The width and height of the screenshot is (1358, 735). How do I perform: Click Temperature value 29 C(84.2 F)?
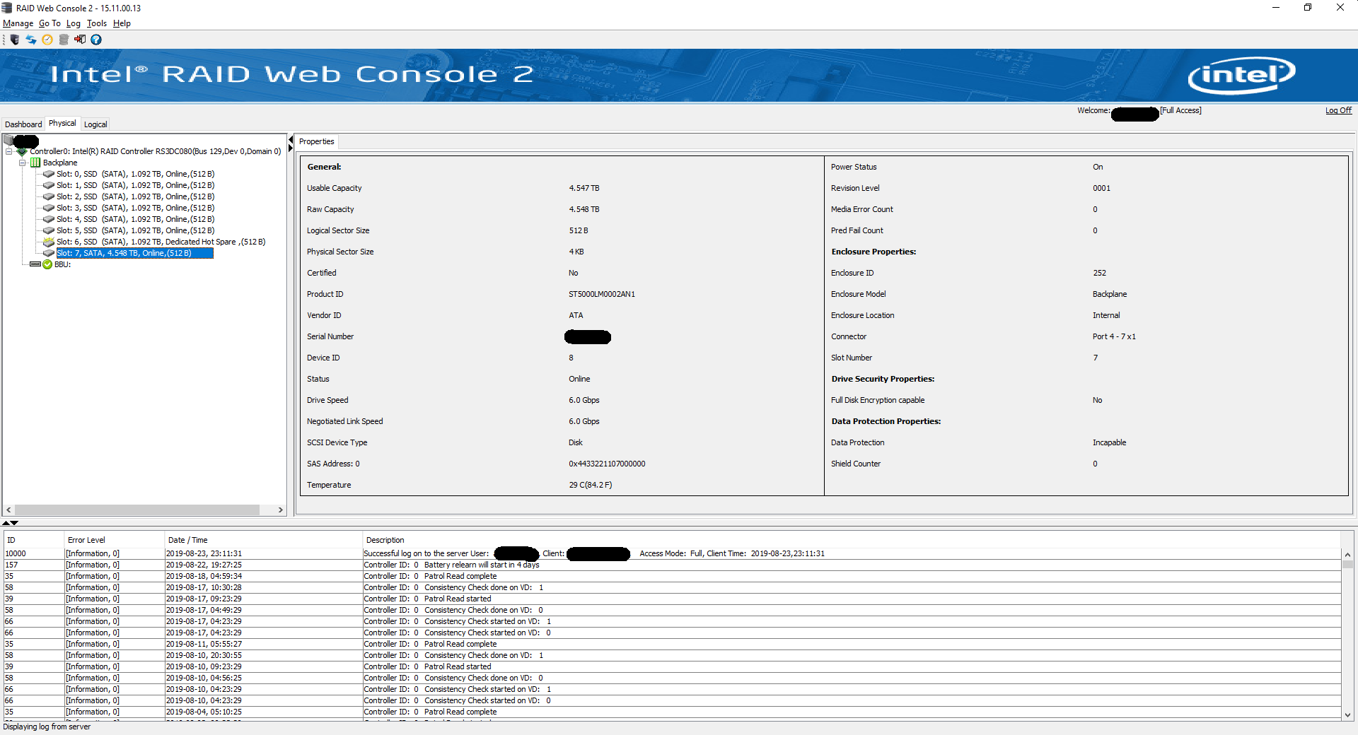(591, 485)
